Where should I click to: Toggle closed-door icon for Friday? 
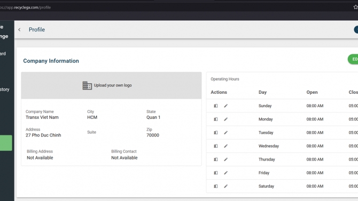[x=215, y=173]
